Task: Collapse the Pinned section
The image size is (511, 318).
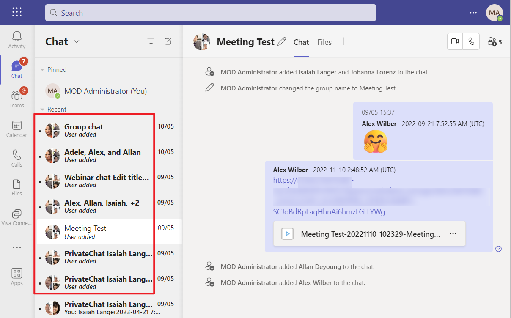Action: pos(42,70)
